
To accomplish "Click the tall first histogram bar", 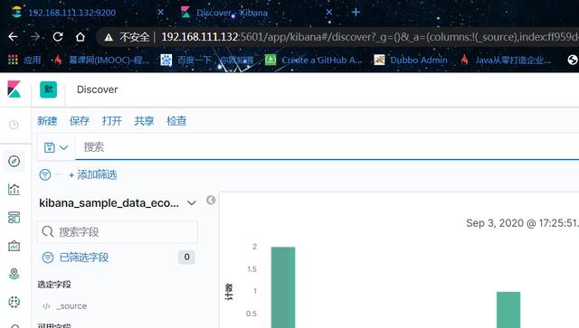I will [283, 287].
